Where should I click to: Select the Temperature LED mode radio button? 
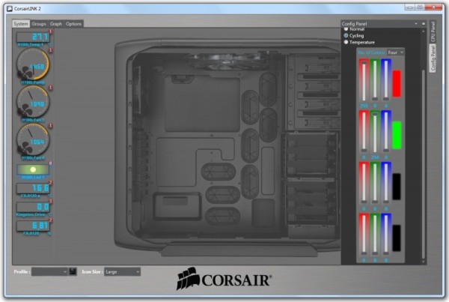point(346,42)
